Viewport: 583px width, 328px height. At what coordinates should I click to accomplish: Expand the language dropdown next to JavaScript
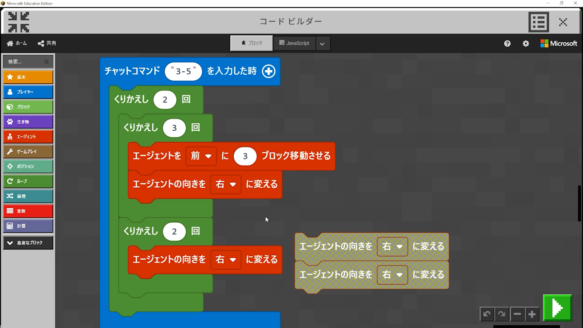pyautogui.click(x=322, y=44)
